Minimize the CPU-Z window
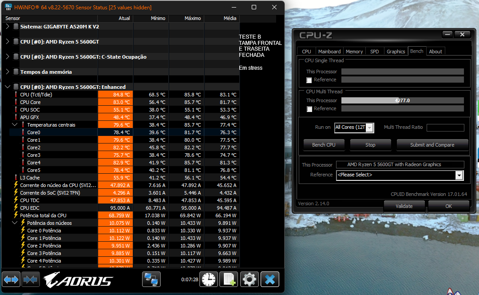This screenshot has width=479, height=295. coord(447,35)
